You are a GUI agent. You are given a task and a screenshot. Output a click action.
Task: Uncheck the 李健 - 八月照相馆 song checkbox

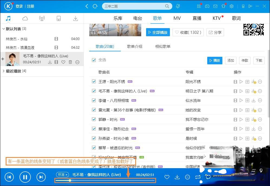[x=93, y=100]
